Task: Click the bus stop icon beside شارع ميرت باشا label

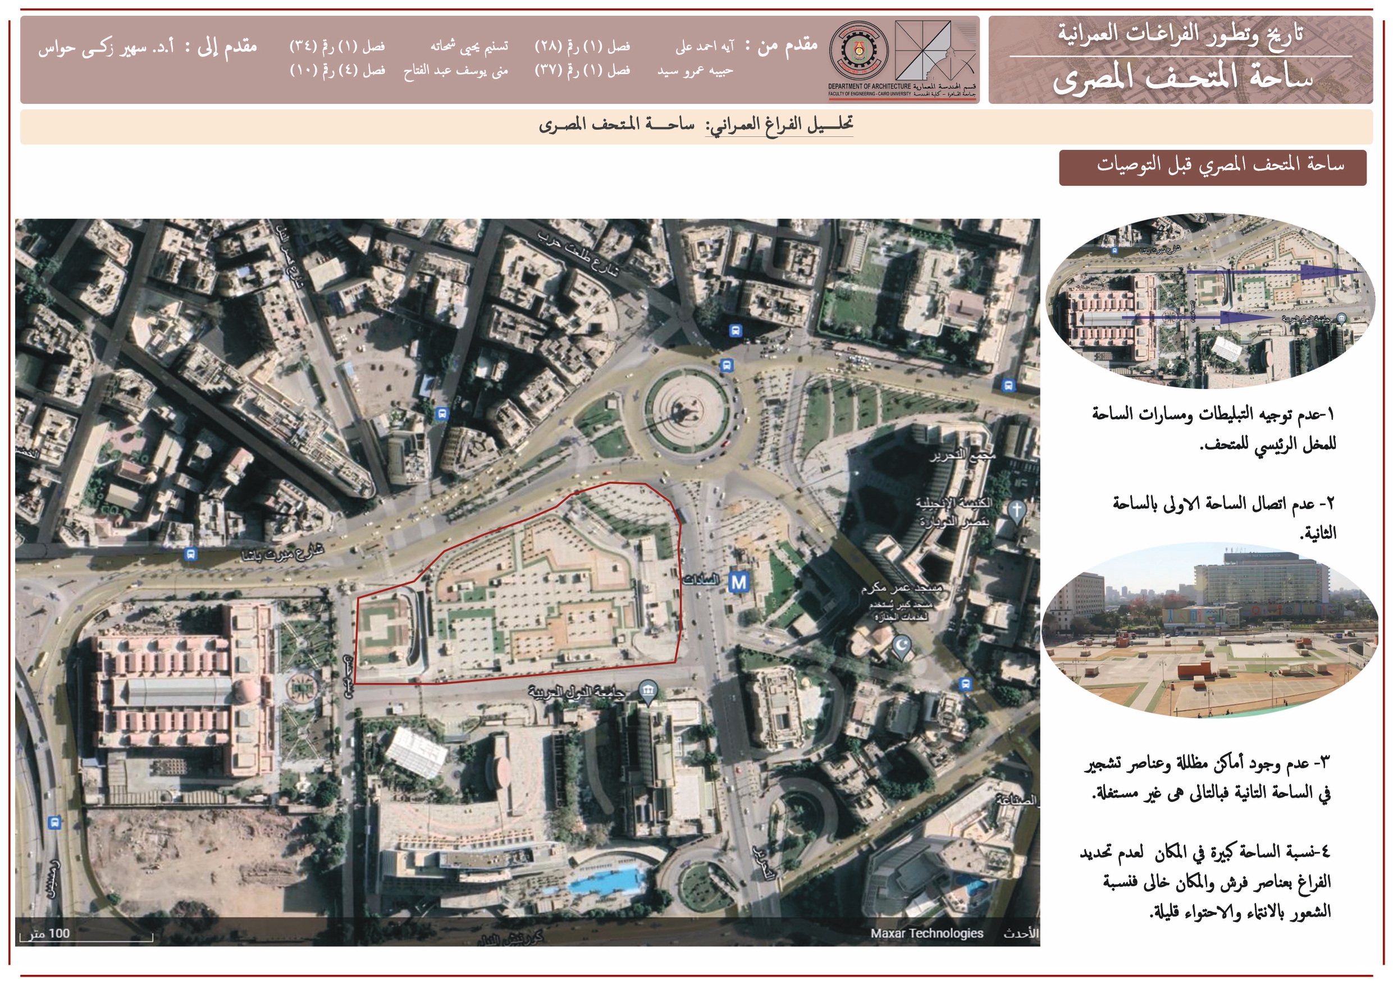Action: tap(190, 554)
